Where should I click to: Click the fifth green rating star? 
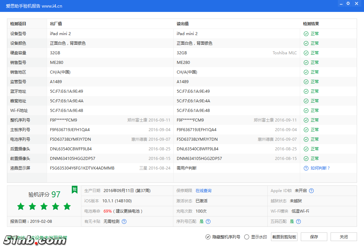(x=67, y=206)
